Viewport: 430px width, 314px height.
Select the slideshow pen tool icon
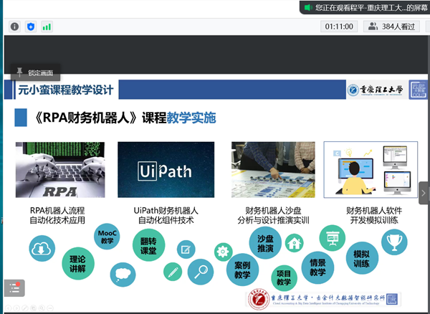[24, 308]
